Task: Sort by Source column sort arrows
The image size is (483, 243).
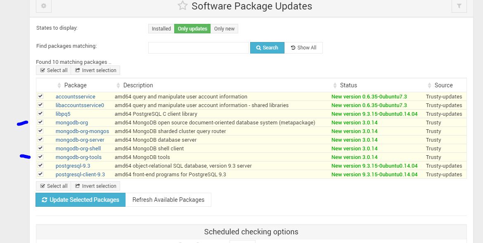Action: click(429, 85)
